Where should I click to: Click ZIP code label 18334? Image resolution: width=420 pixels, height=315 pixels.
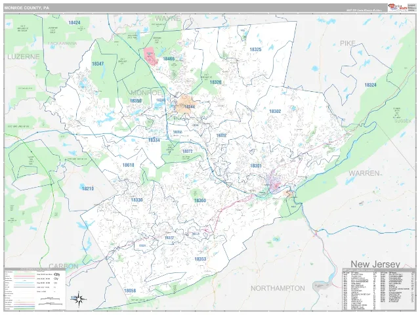(154, 140)
